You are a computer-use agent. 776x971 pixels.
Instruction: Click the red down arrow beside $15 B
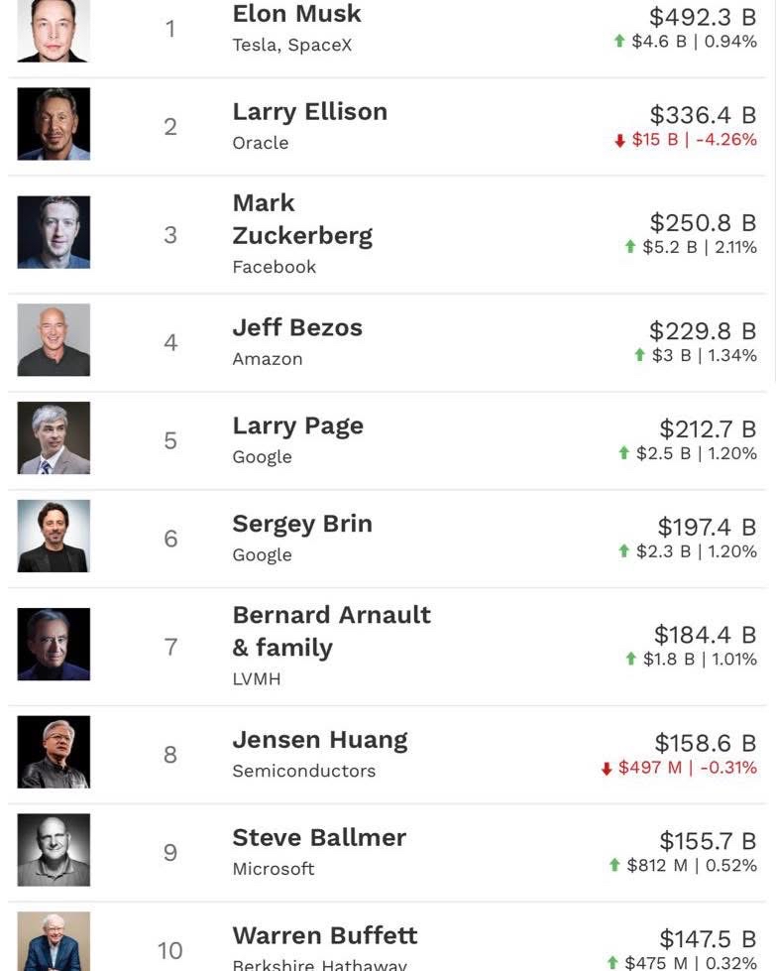(x=620, y=141)
